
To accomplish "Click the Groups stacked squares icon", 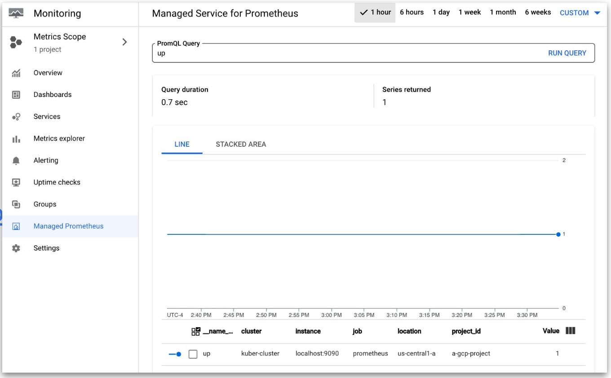I will (16, 204).
